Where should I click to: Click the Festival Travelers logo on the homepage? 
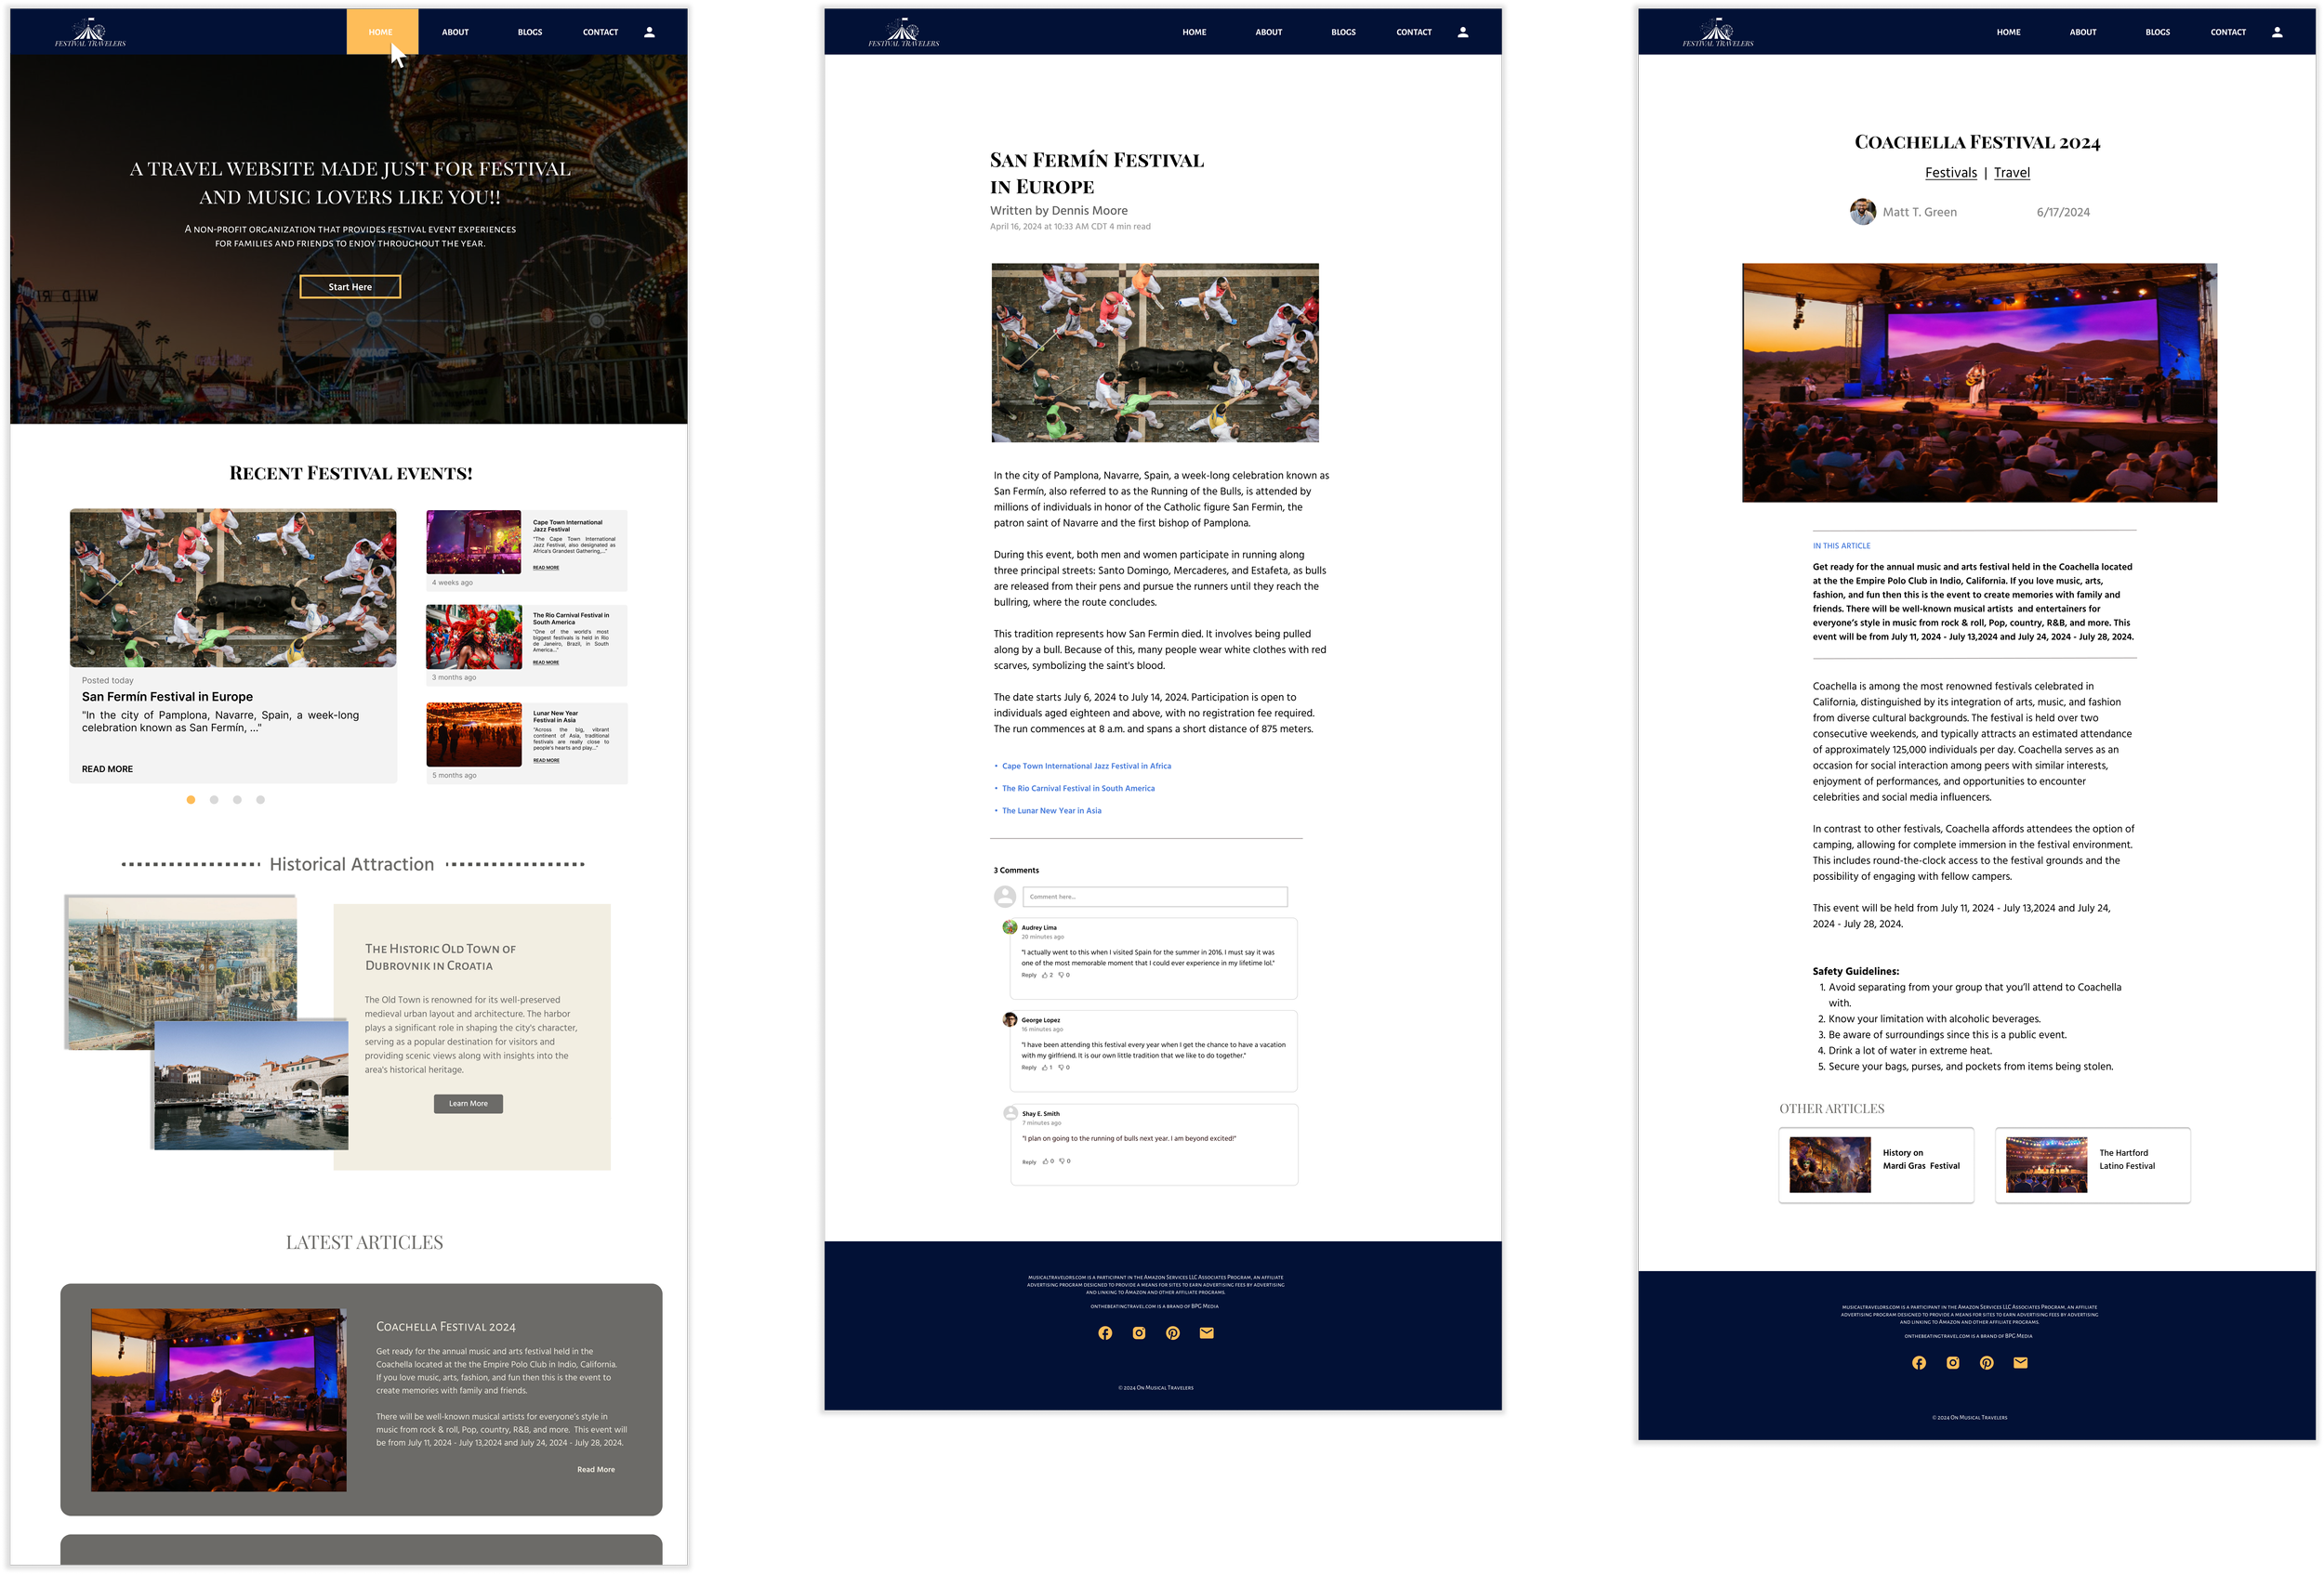90,33
